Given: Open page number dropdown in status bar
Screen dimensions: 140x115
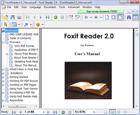Looking at the screenshot, I should (43, 112).
